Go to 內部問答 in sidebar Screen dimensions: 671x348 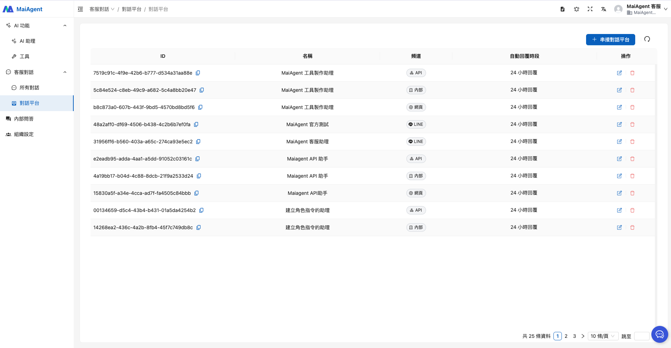24,119
